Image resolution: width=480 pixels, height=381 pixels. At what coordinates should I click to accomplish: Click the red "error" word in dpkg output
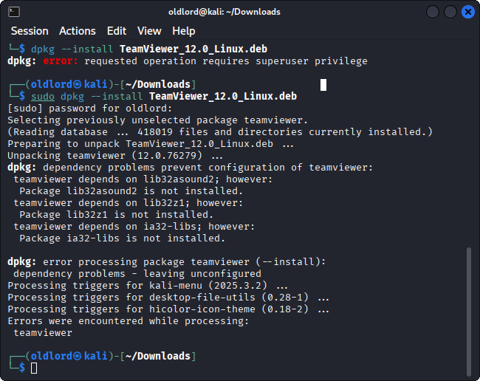[60, 61]
